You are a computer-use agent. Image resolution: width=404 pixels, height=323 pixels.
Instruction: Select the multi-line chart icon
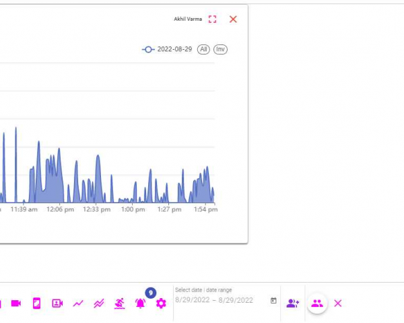pos(99,303)
